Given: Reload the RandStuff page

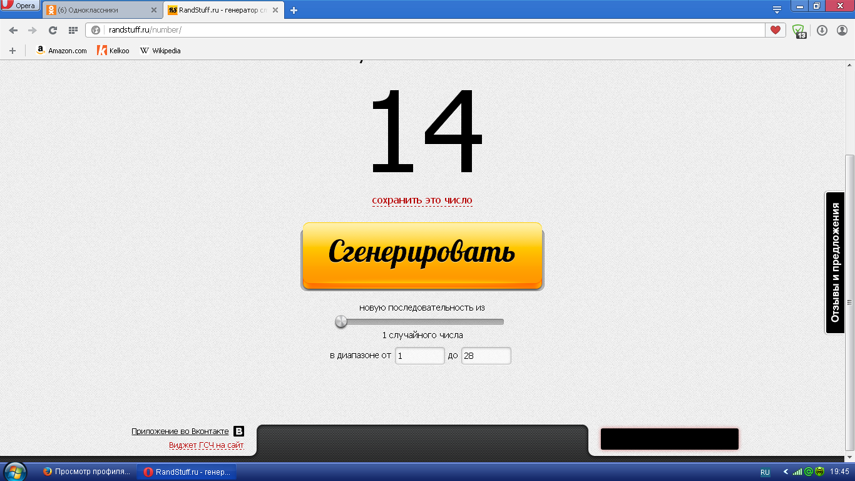Looking at the screenshot, I should coord(53,30).
